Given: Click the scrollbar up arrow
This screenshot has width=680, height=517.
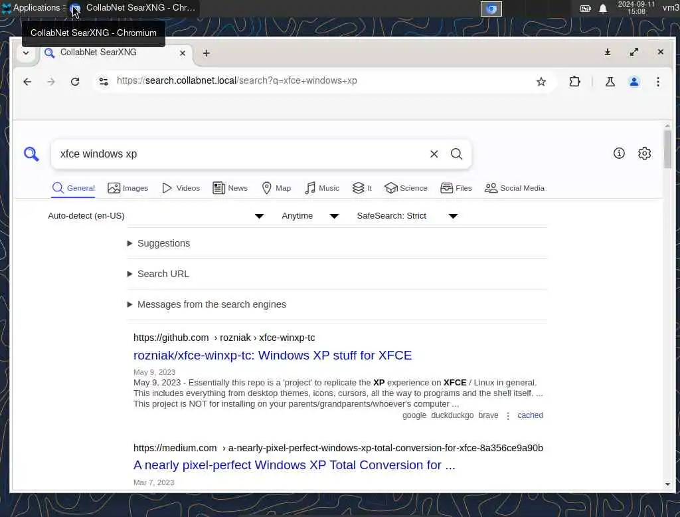Looking at the screenshot, I should point(667,126).
